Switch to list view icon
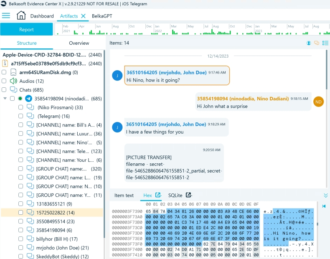The height and width of the screenshot is (259, 330). [325, 43]
